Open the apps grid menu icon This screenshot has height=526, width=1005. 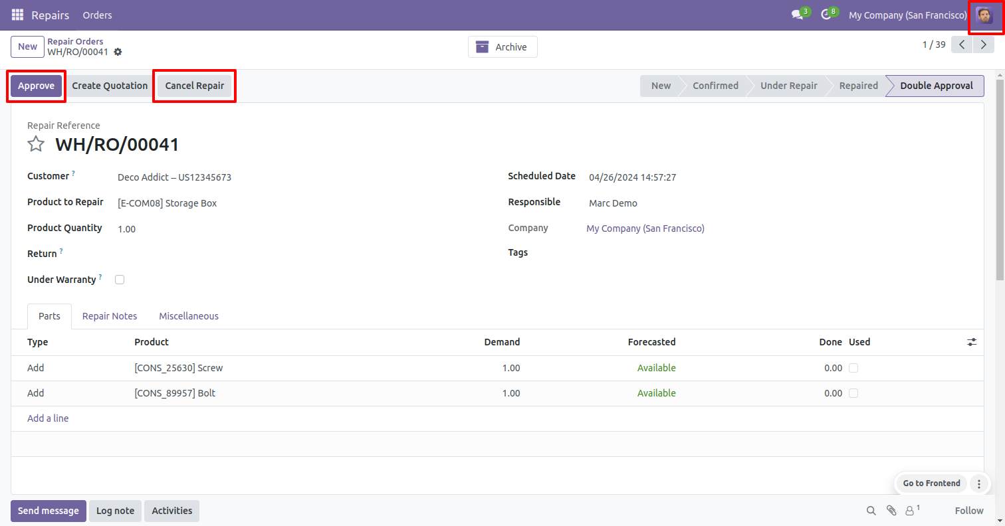17,15
